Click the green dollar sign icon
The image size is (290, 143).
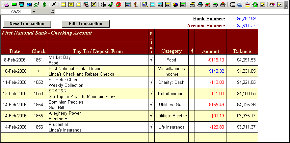click(x=44, y=5)
